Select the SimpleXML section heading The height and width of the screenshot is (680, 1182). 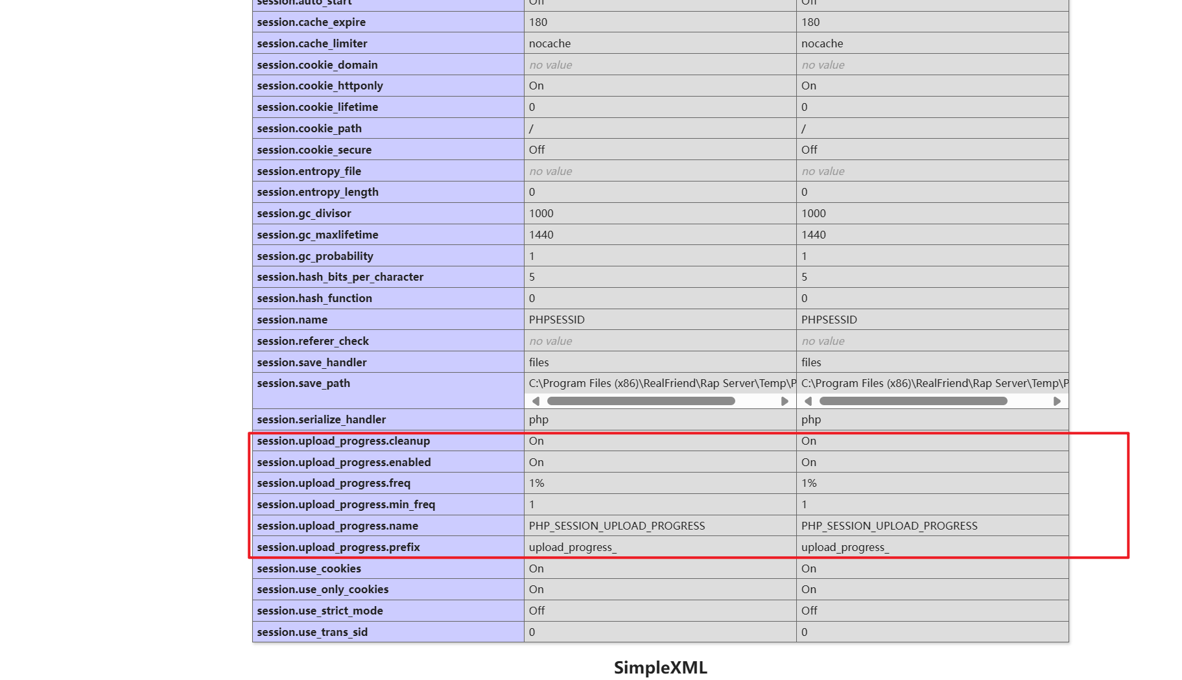660,667
